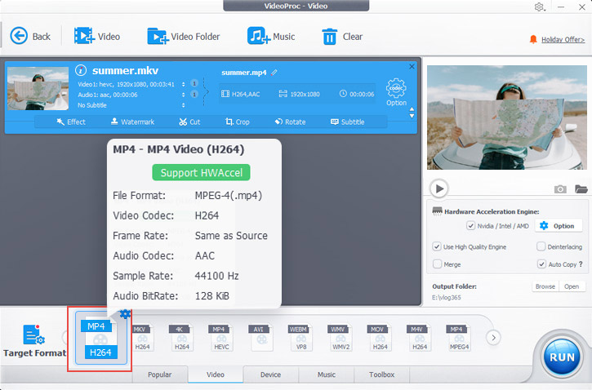Open the Watermark tool

pyautogui.click(x=132, y=122)
